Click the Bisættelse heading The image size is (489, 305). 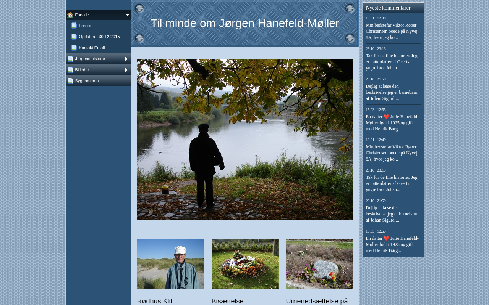click(227, 301)
